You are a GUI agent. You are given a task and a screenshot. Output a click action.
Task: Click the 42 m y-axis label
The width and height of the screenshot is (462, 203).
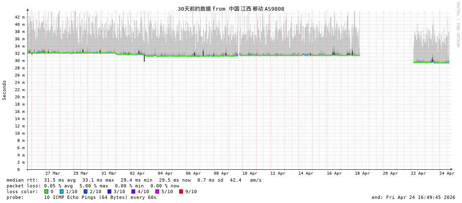point(20,17)
